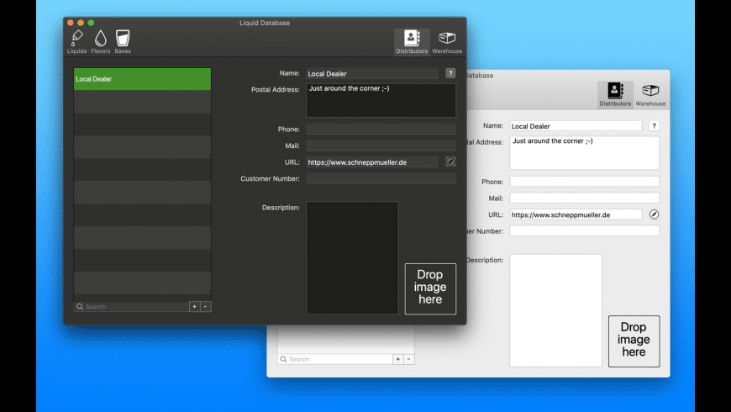This screenshot has height=412, width=731.
Task: Click the Liquid Database title of dark window
Action: pyautogui.click(x=265, y=23)
